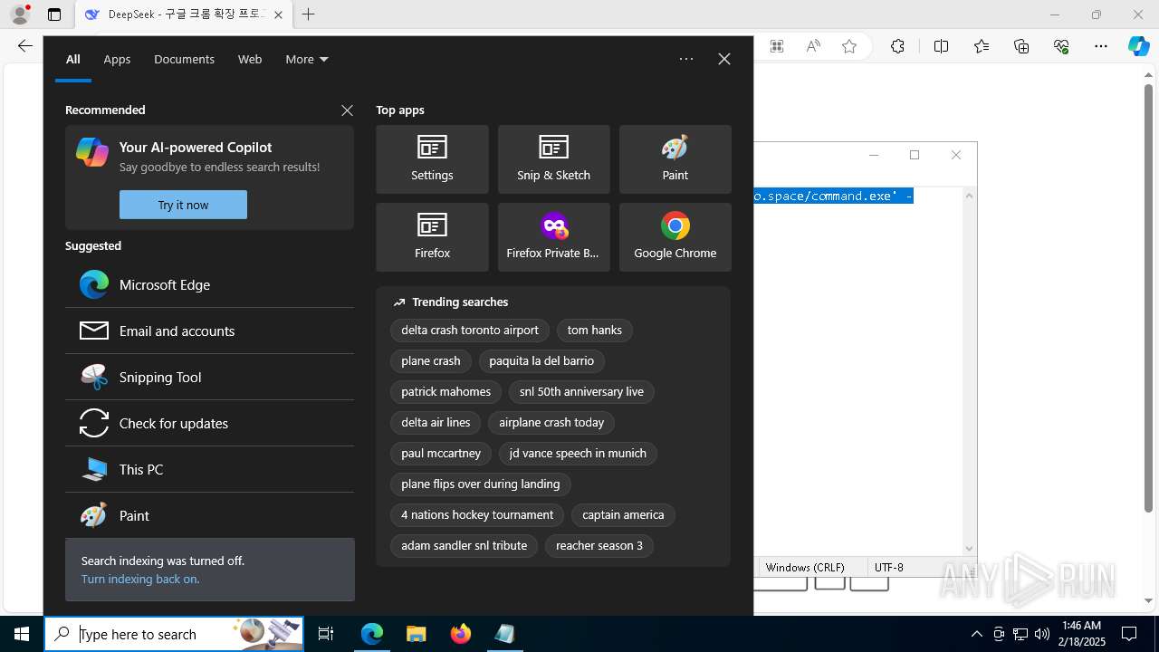1159x652 pixels.
Task: Open Firefox tile in Top apps
Action: pos(432,237)
